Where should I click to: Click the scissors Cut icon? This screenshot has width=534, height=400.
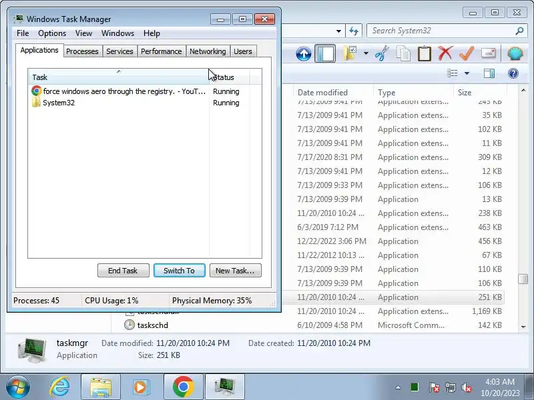click(x=382, y=53)
